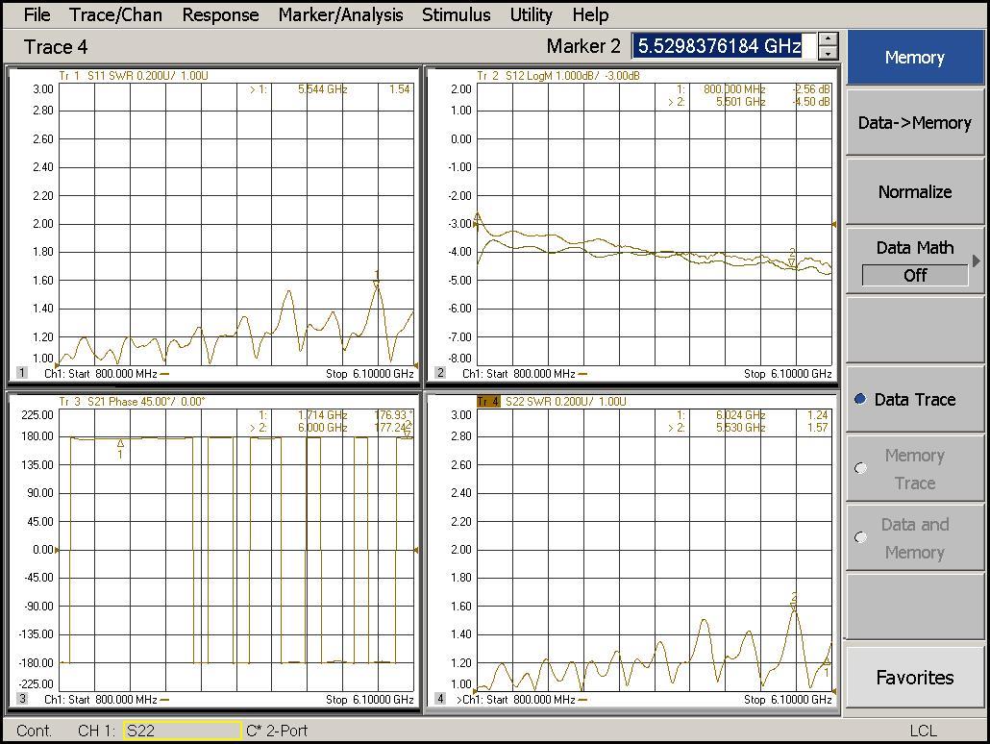The width and height of the screenshot is (990, 744).
Task: Expand the Data Math submenu arrow
Action: pyautogui.click(x=977, y=260)
